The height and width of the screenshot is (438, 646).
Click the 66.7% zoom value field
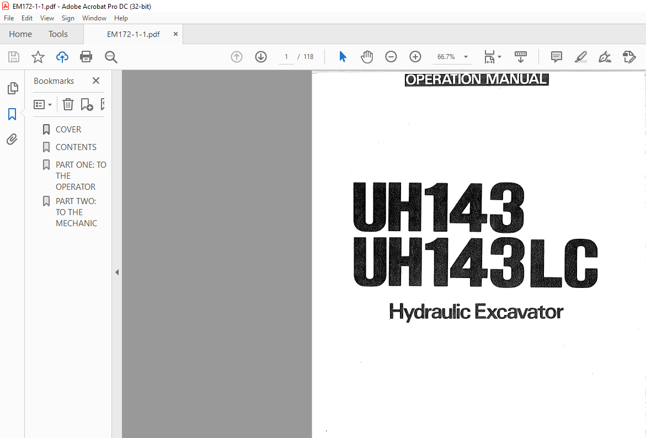pyautogui.click(x=446, y=57)
